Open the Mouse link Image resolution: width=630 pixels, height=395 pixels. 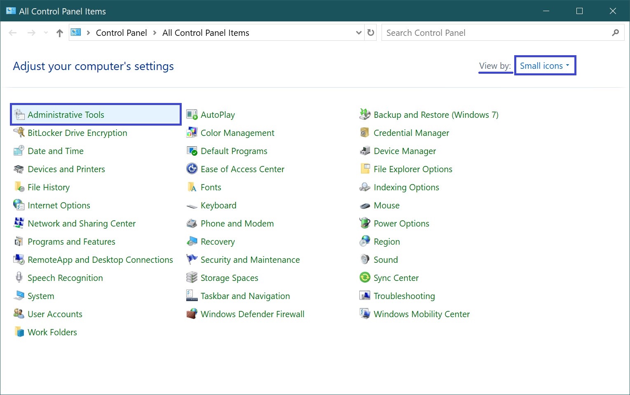(386, 206)
